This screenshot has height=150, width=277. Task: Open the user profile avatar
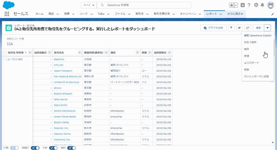coord(271,5)
